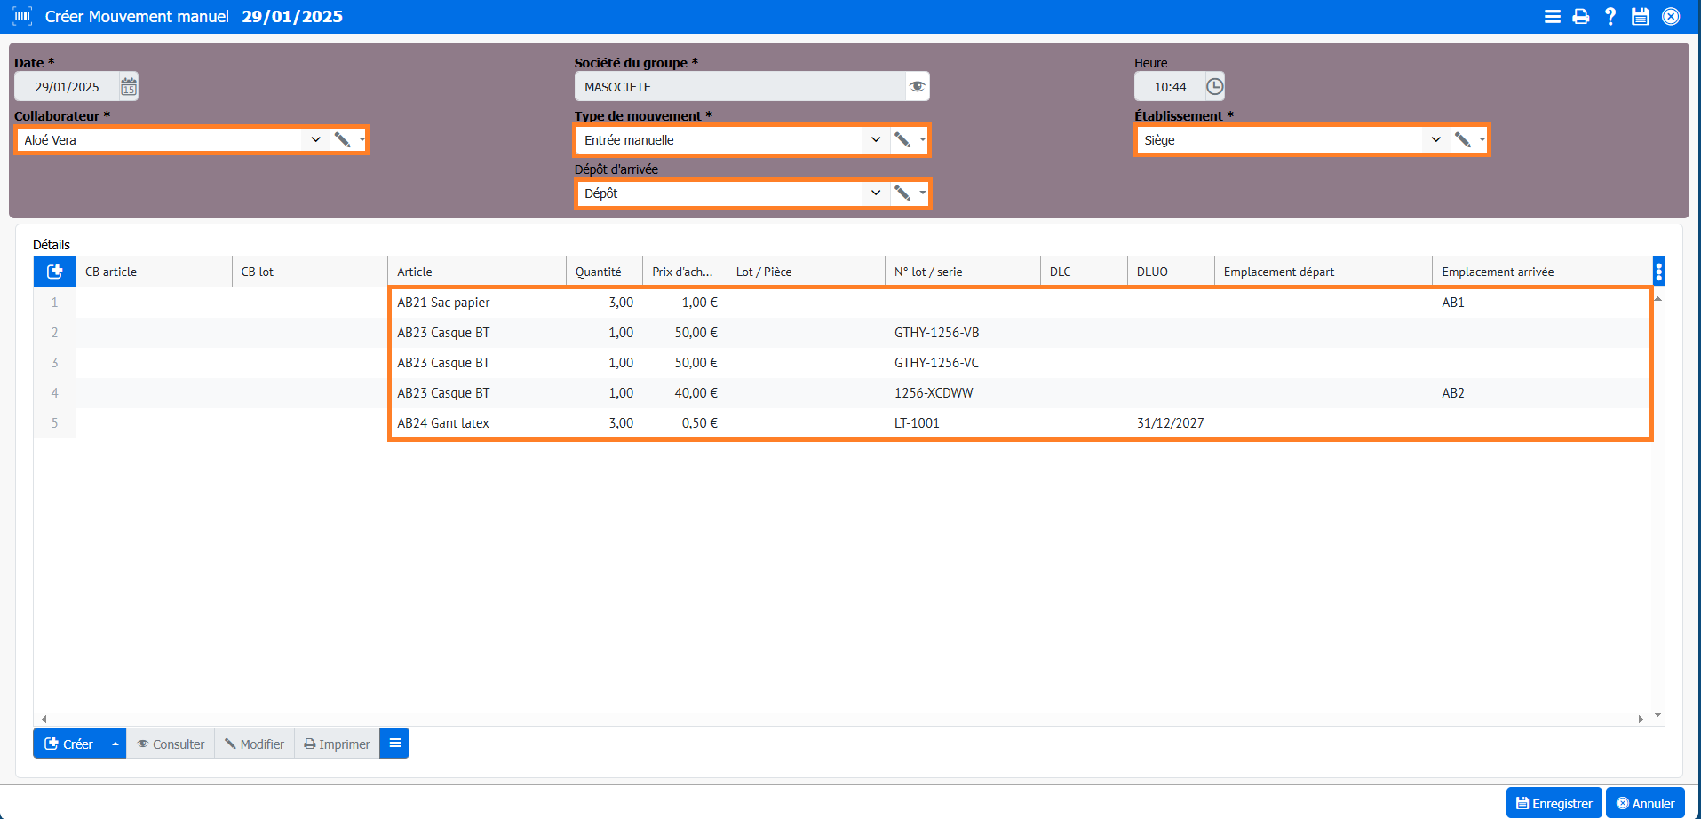Click the print icon in title bar
Screen dimensions: 1701x819
click(1580, 17)
